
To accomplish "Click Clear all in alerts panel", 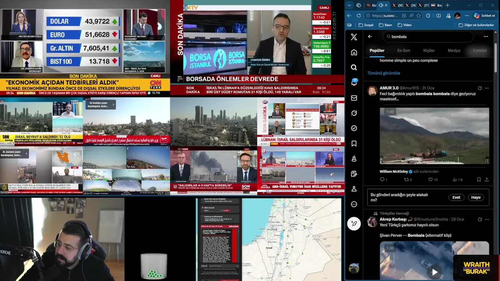I will (204, 266).
